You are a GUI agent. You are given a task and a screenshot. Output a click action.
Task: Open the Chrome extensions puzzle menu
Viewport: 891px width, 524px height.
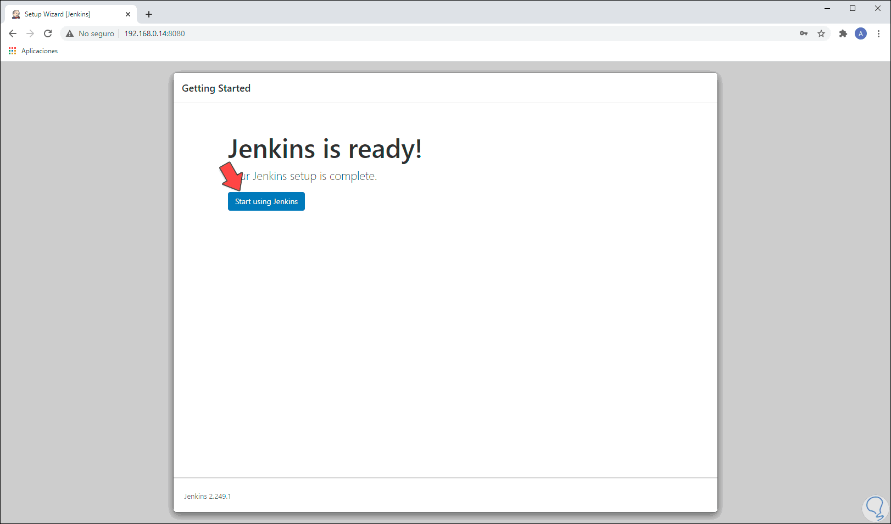[x=843, y=33]
